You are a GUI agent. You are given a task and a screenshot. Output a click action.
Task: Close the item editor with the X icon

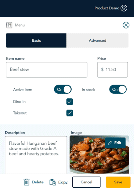click(x=126, y=25)
